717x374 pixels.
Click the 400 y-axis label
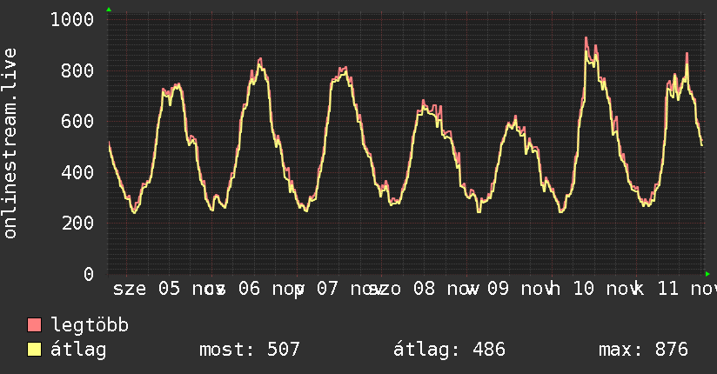(77, 172)
